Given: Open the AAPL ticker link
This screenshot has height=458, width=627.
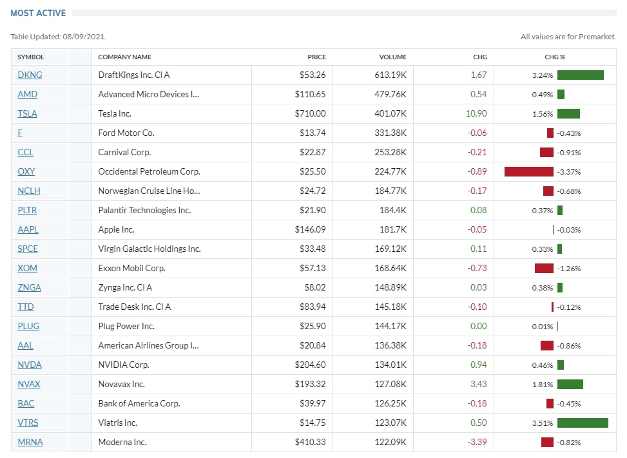Looking at the screenshot, I should [x=28, y=230].
